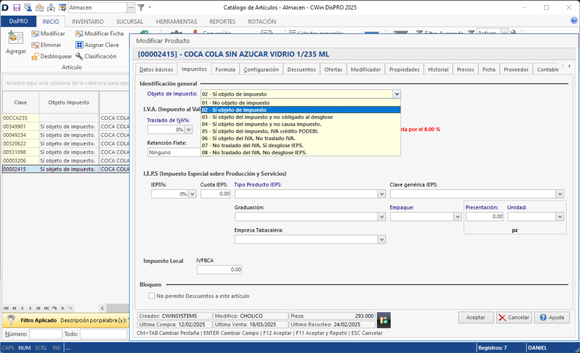Click into the Presentación value field
Image resolution: width=580 pixels, height=353 pixels.
coord(485,217)
